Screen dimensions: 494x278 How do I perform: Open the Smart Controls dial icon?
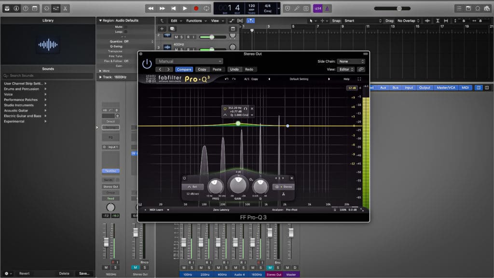tap(46, 9)
